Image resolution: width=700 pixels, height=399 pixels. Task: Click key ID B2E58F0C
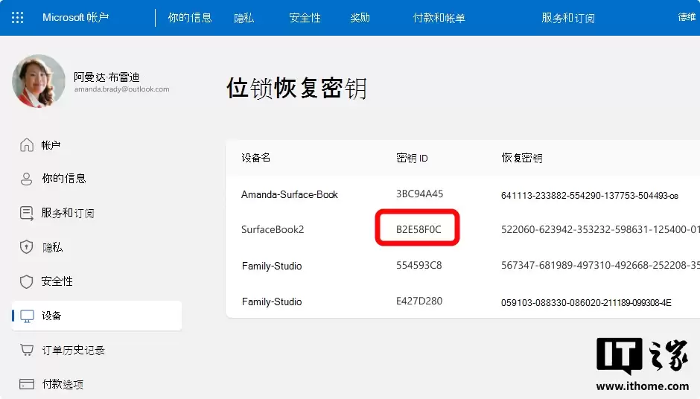click(x=419, y=229)
